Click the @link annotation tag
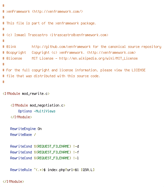 click(11, 47)
